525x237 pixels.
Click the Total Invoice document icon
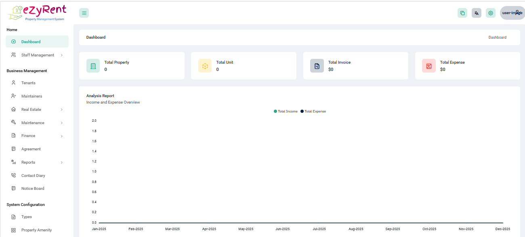click(x=317, y=66)
